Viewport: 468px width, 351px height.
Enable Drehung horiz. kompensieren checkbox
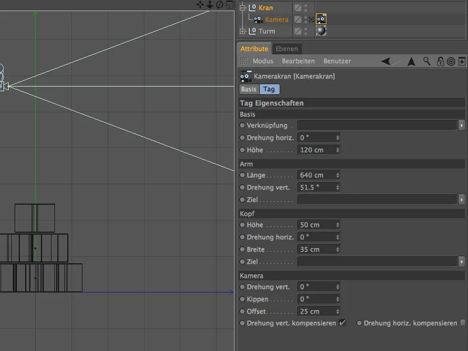[463, 323]
